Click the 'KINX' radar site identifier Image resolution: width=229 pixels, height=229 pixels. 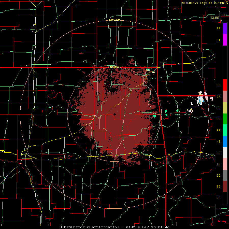tap(131, 227)
